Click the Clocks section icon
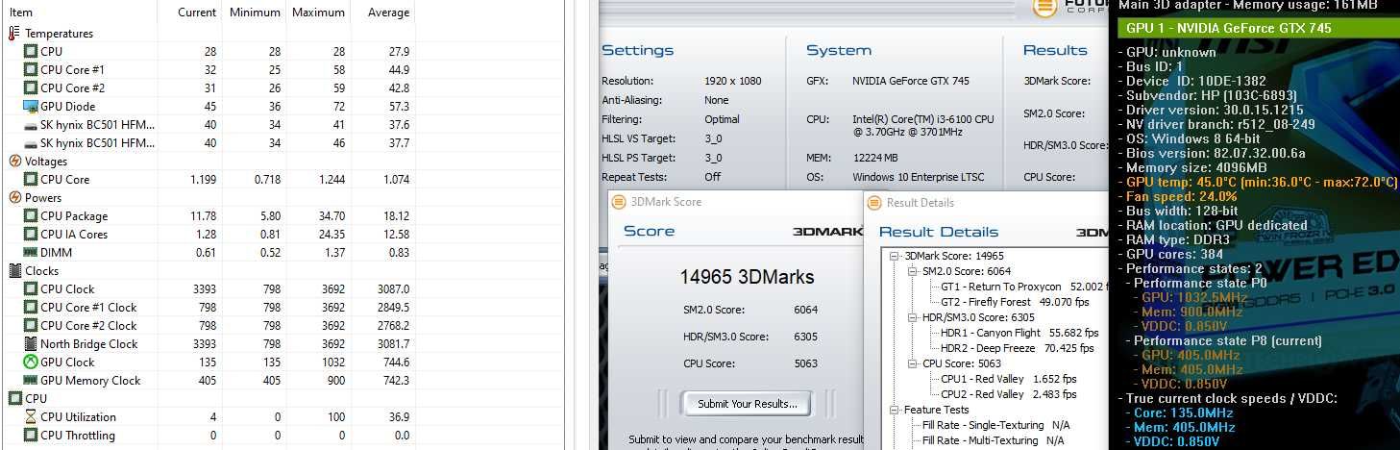 point(14,271)
